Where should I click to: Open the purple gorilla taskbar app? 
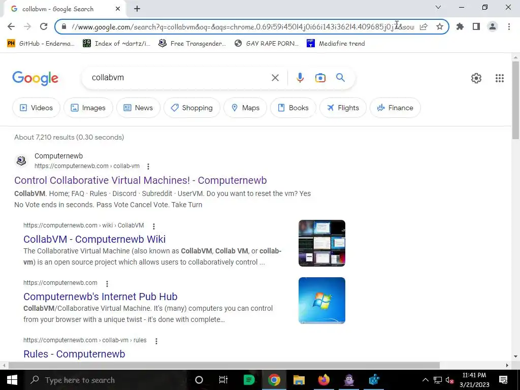click(349, 380)
